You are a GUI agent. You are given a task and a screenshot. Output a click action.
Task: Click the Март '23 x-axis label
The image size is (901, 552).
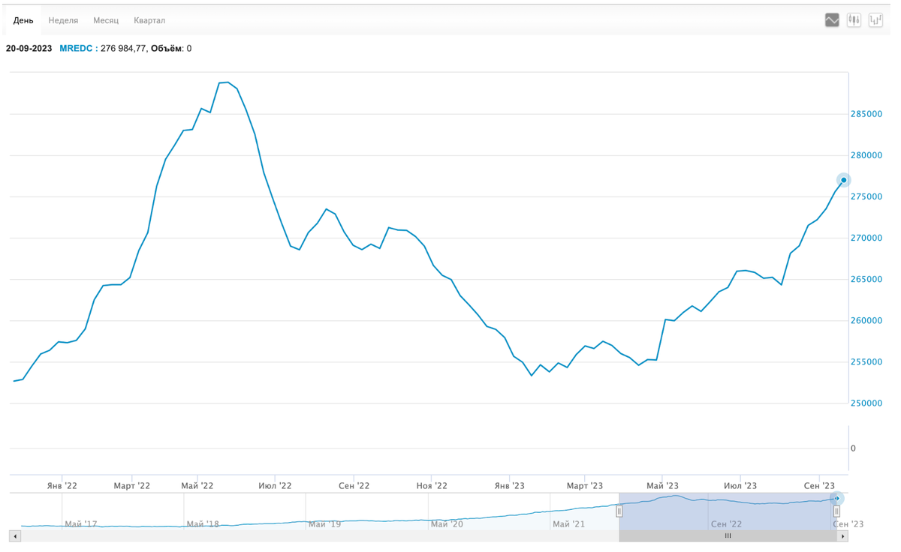[x=584, y=486]
